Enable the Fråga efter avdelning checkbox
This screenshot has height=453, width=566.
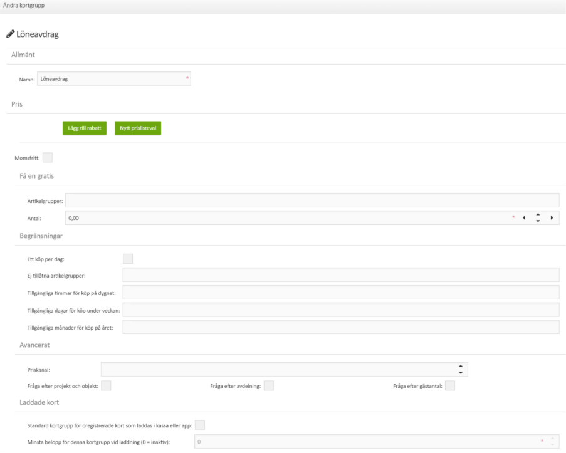click(270, 387)
